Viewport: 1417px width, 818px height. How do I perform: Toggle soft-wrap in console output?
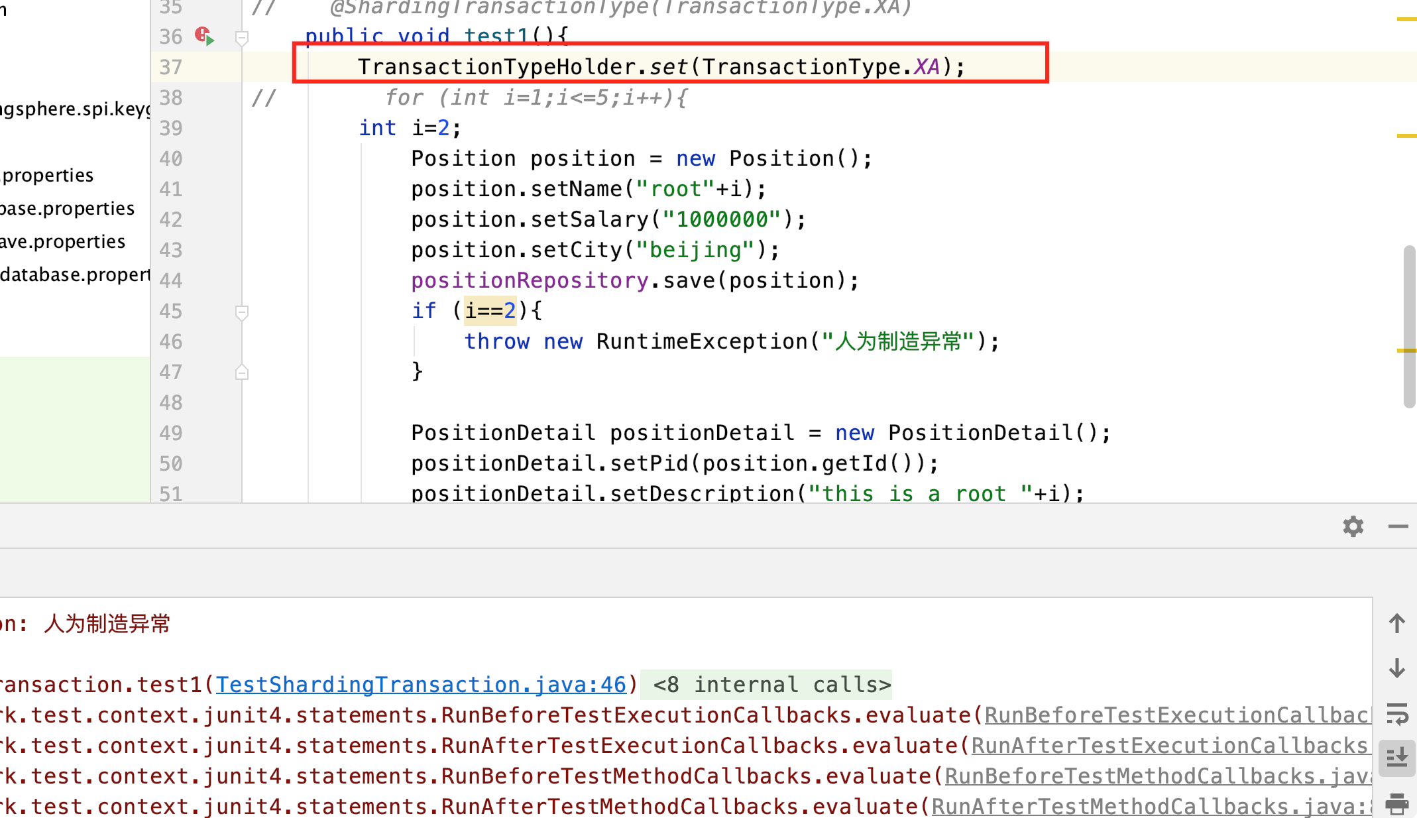point(1396,713)
